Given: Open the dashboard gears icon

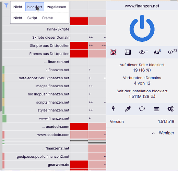Looking at the screenshot, I should [170, 109].
